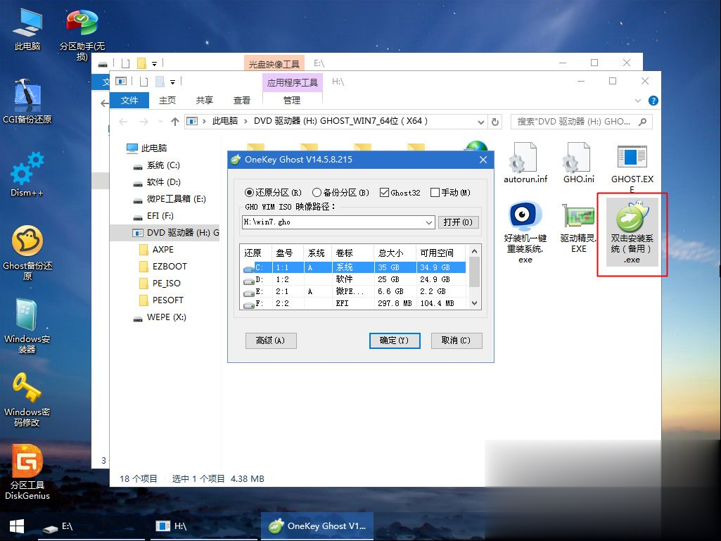Viewport: 721px width, 541px height.
Task: Select the 备份分区(B) radio button
Action: (340, 193)
